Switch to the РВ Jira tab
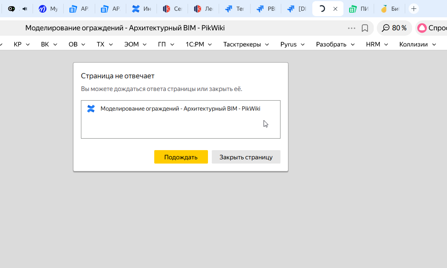 266,9
